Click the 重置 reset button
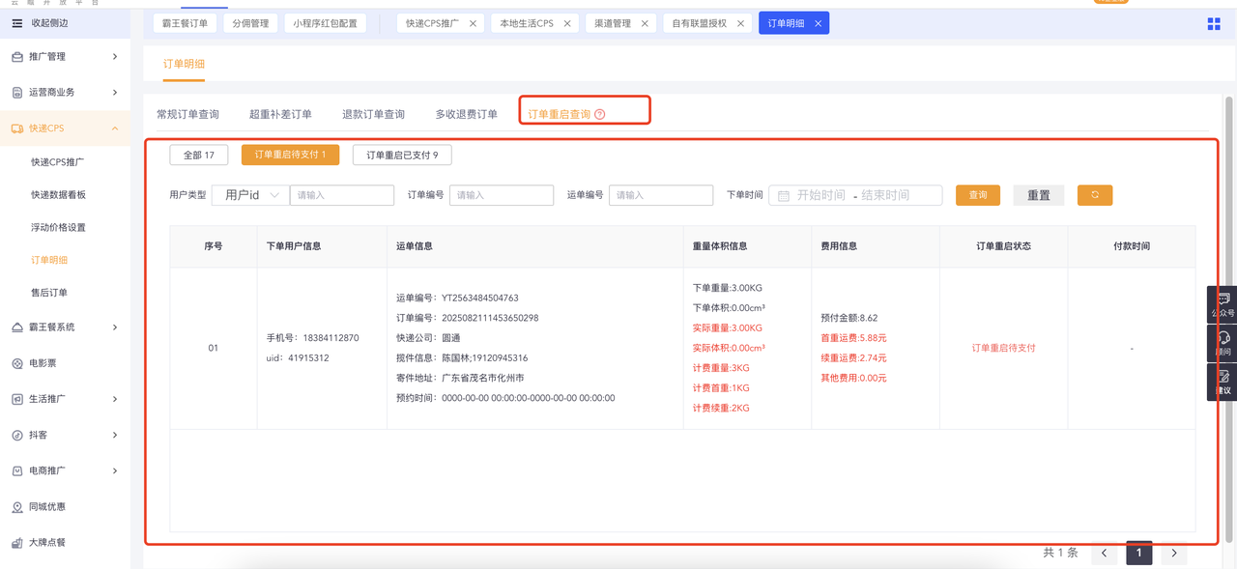 pos(1039,195)
